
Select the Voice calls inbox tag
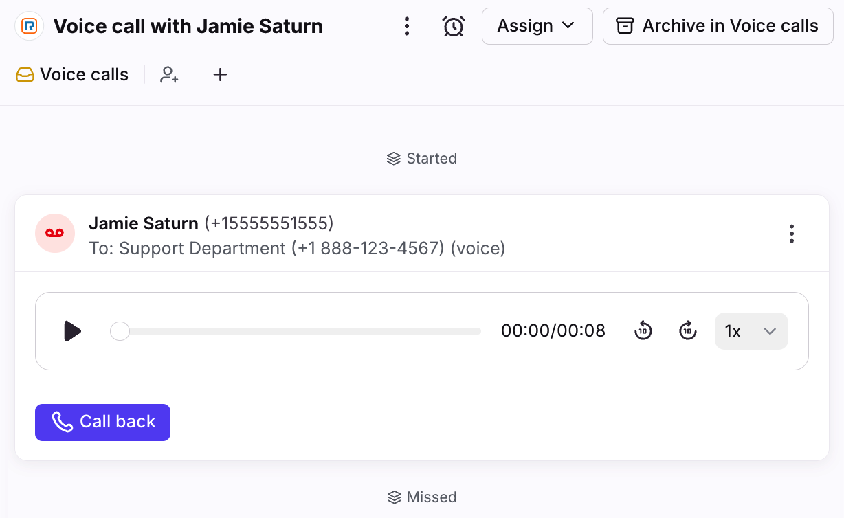pyautogui.click(x=73, y=74)
